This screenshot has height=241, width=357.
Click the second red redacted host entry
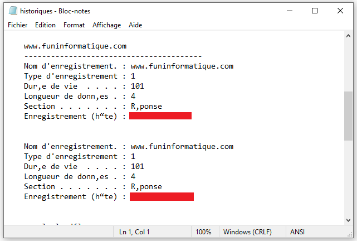[162, 196]
